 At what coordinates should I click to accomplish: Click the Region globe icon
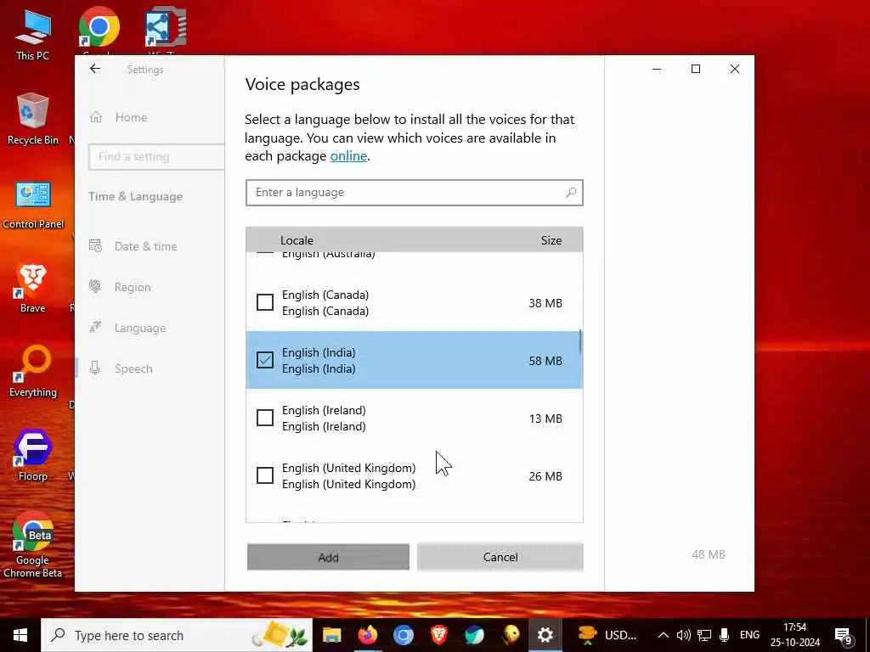[x=95, y=287]
